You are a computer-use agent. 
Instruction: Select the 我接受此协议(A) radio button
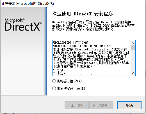coord(54,81)
